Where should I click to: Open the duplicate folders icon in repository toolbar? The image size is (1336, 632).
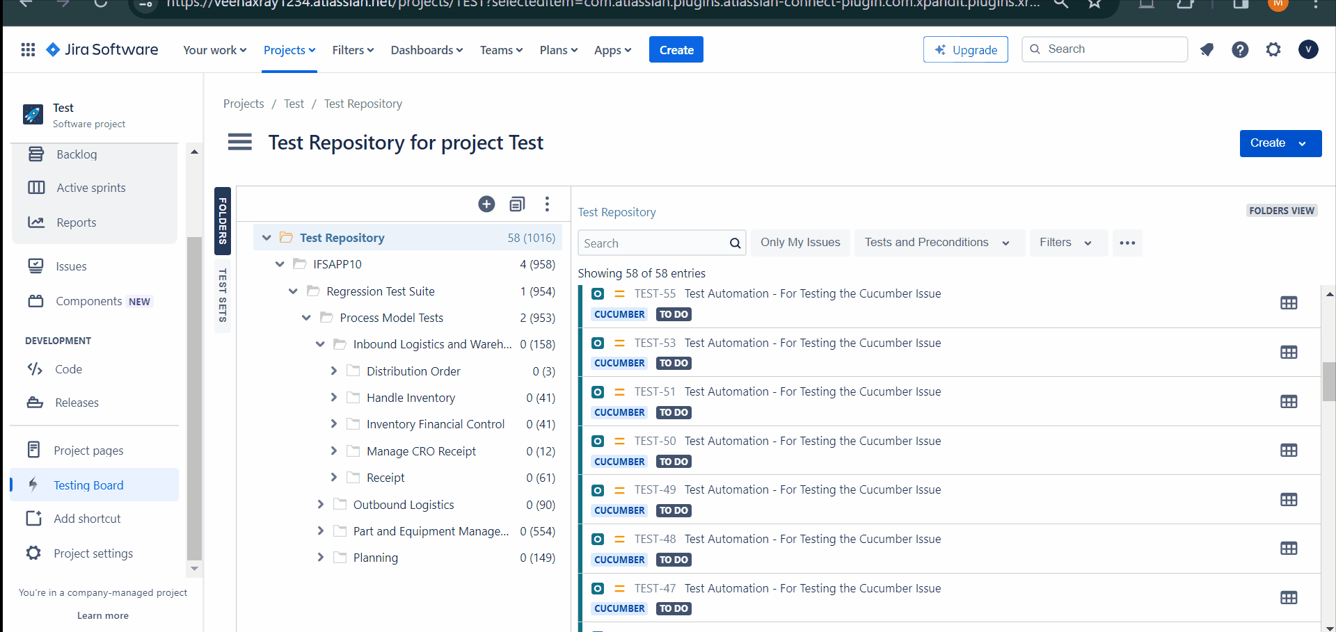tap(517, 204)
